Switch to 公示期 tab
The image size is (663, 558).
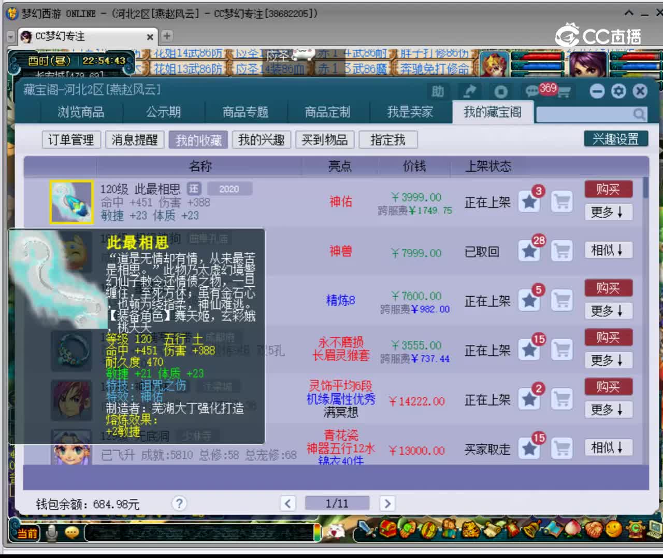(164, 112)
